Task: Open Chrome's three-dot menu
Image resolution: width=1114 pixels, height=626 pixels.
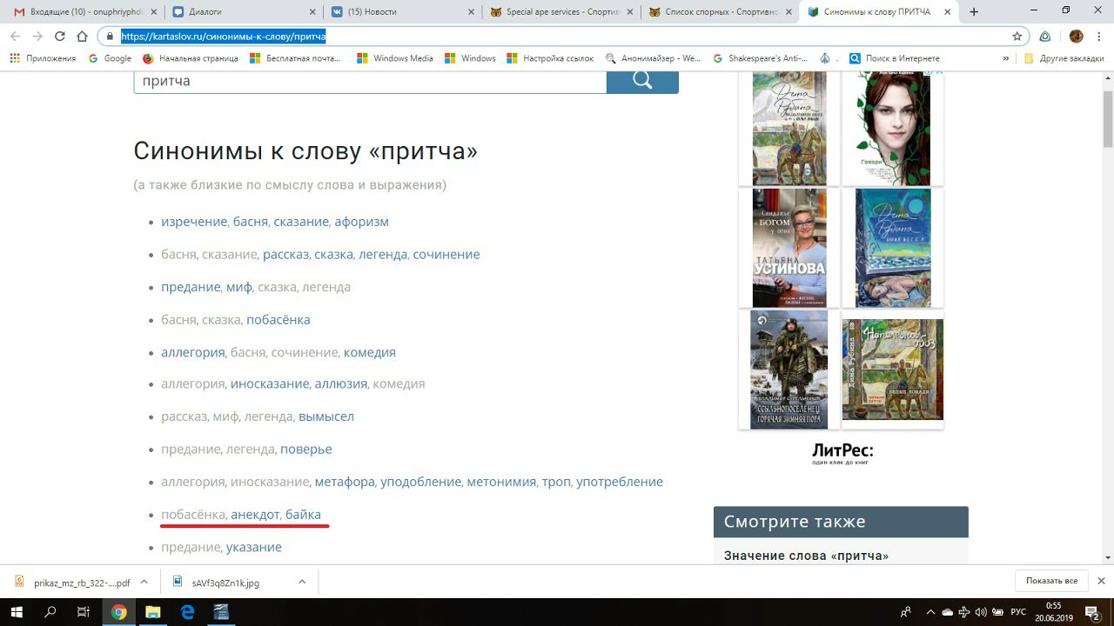Action: coord(1099,37)
